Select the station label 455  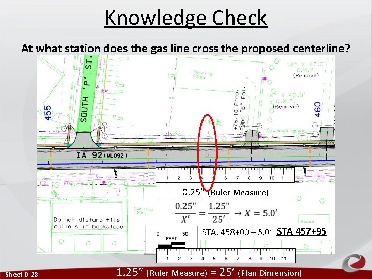pyautogui.click(x=48, y=113)
